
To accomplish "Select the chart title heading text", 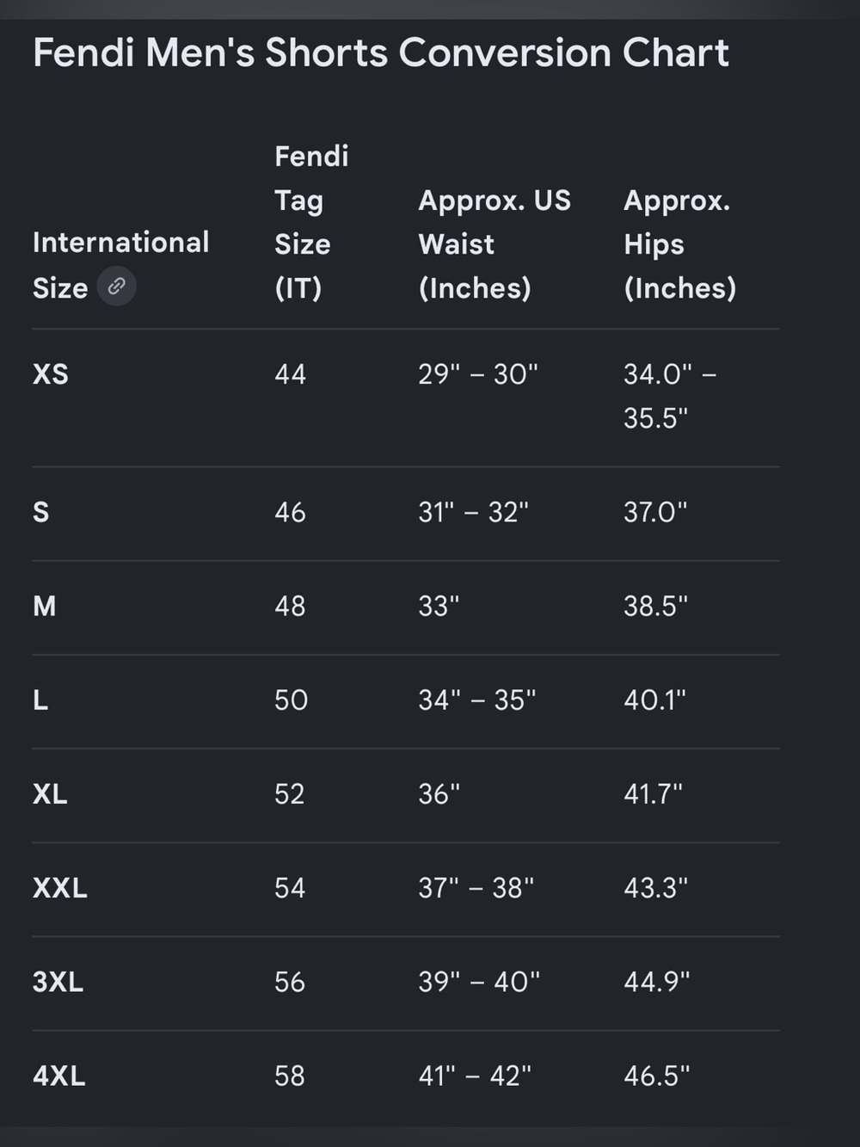I will (x=381, y=53).
